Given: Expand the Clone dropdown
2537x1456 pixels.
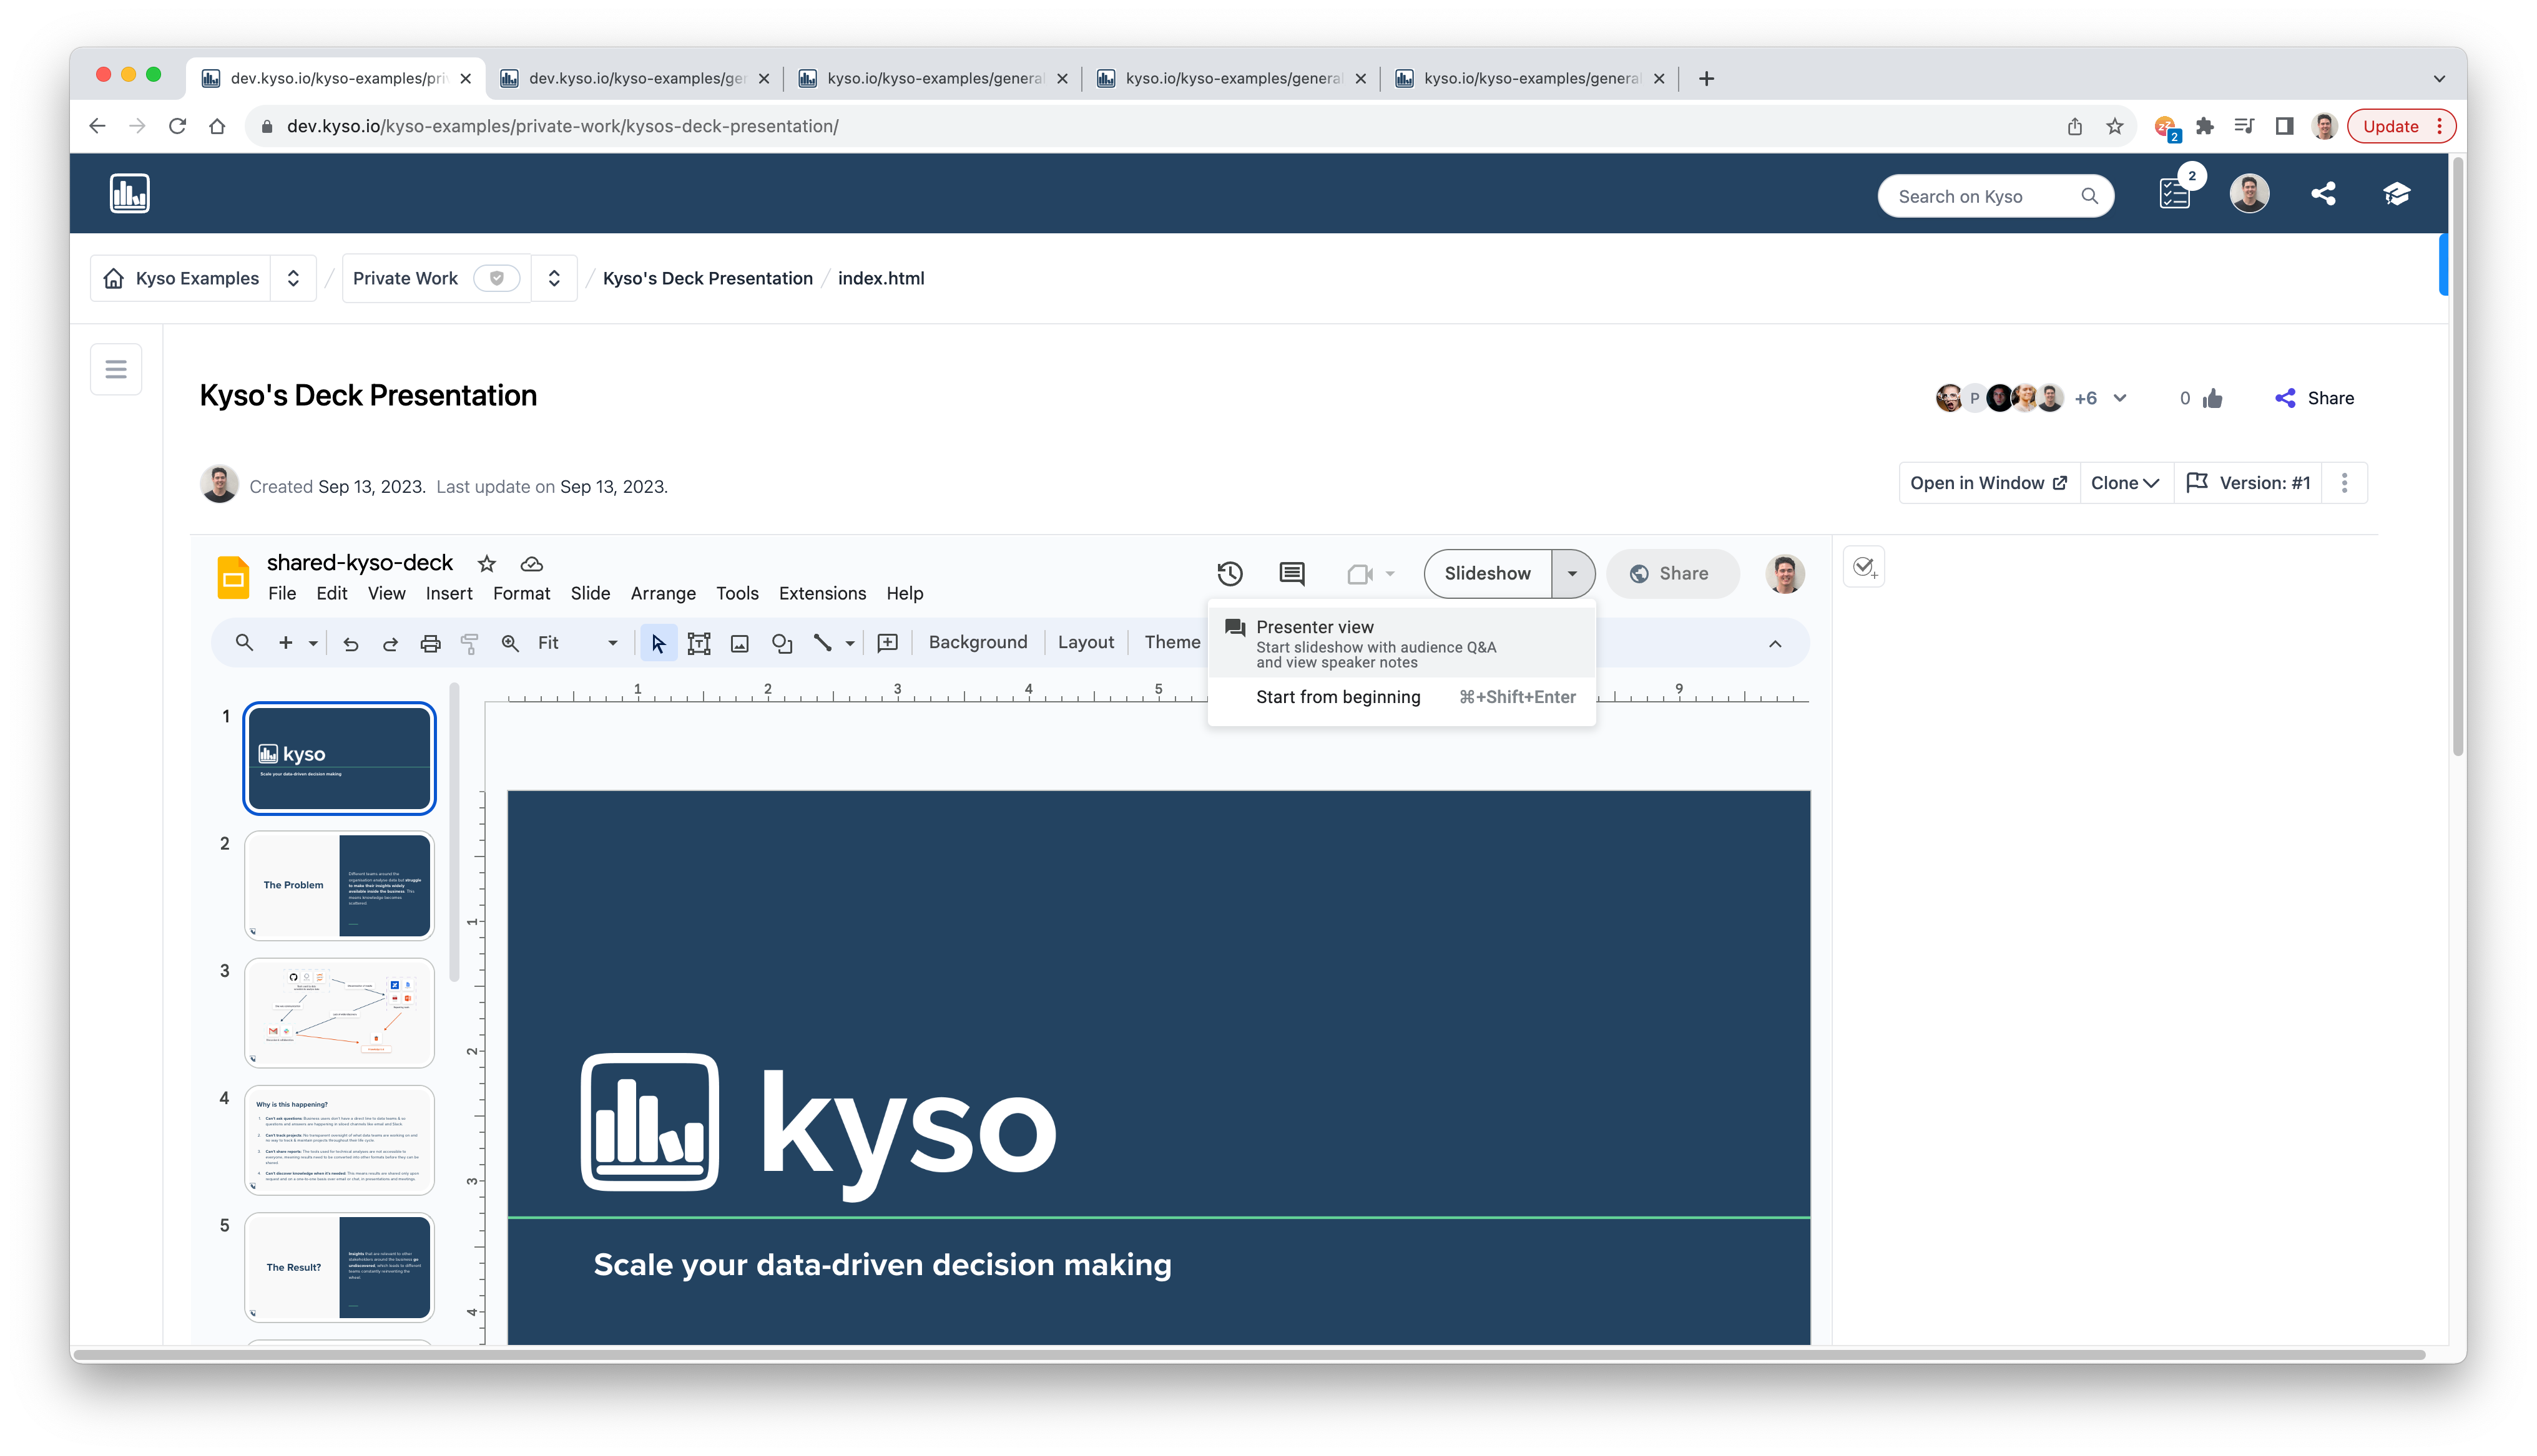Looking at the screenshot, I should (x=2125, y=483).
